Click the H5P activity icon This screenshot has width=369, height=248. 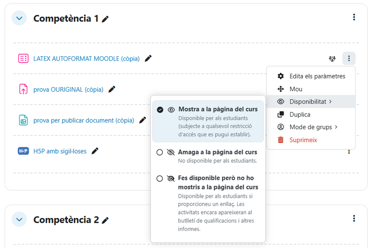click(23, 151)
